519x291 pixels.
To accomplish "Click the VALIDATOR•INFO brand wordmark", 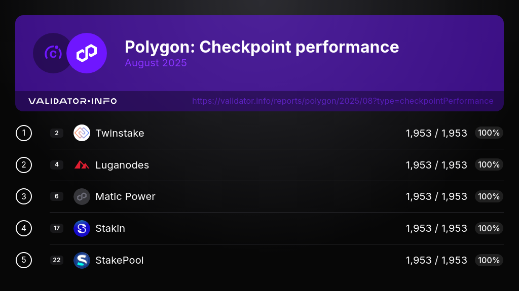I will (x=72, y=101).
